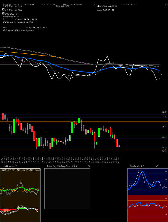Click the 'ADX & MACD' panel title
The height and width of the screenshot is (222, 168).
11,166
